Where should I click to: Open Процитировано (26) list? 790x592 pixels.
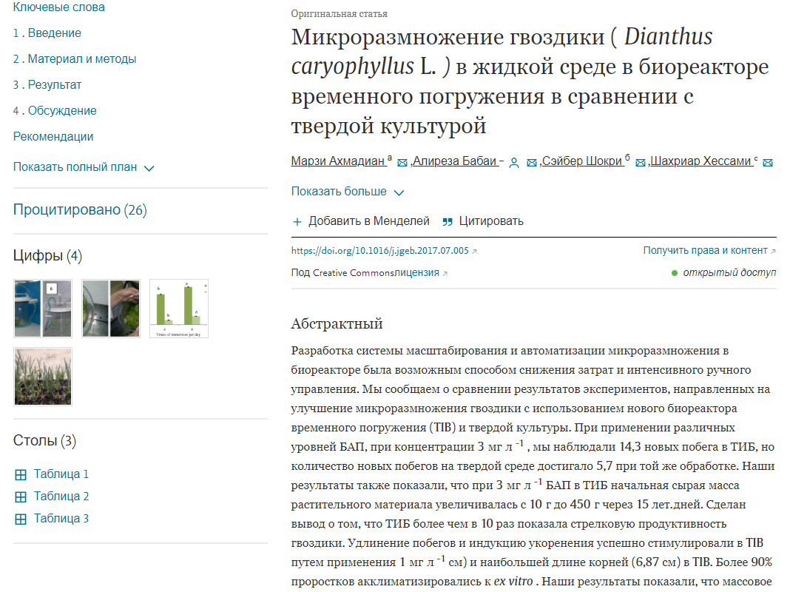80,209
